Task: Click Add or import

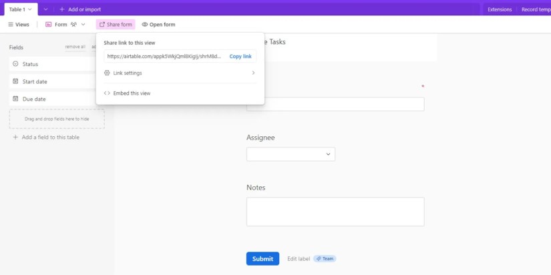Action: pyautogui.click(x=80, y=9)
